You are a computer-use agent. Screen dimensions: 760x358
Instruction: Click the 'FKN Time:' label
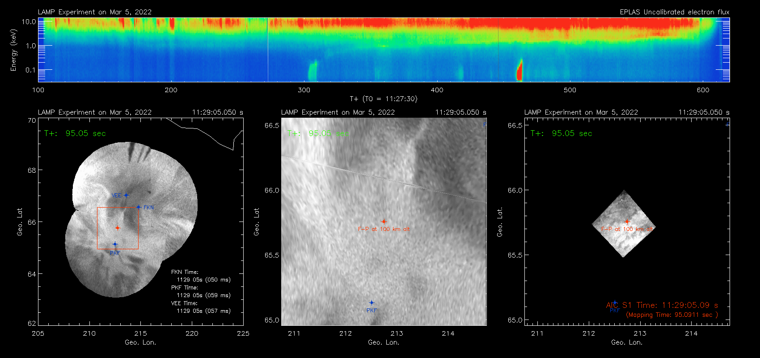point(185,272)
